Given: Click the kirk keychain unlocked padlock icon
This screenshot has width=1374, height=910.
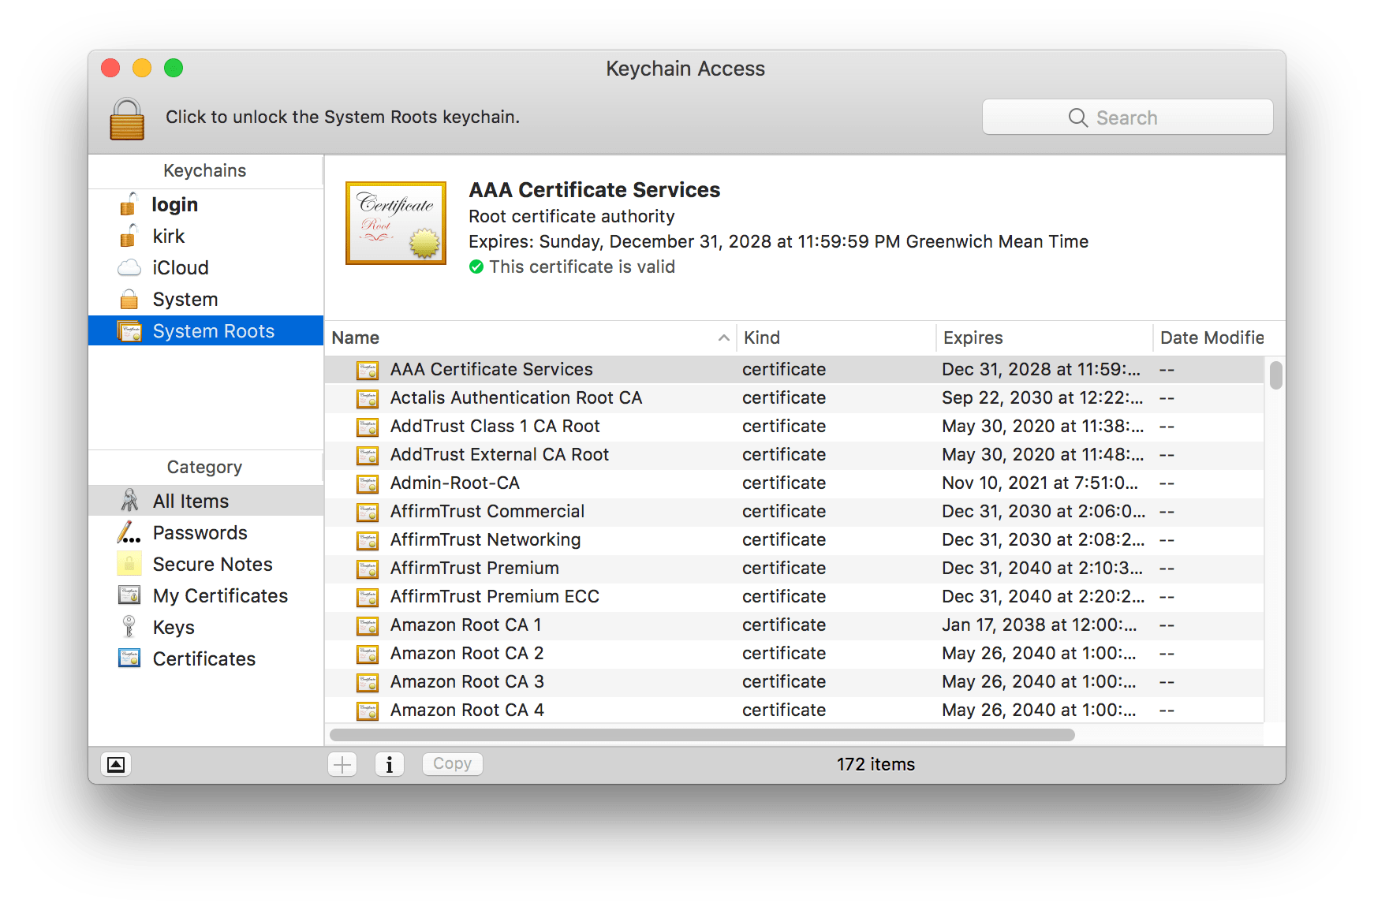Looking at the screenshot, I should point(128,235).
